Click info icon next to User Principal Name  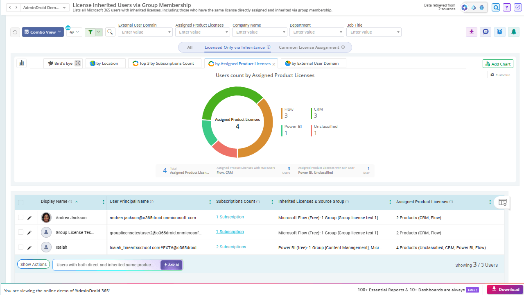point(152,202)
